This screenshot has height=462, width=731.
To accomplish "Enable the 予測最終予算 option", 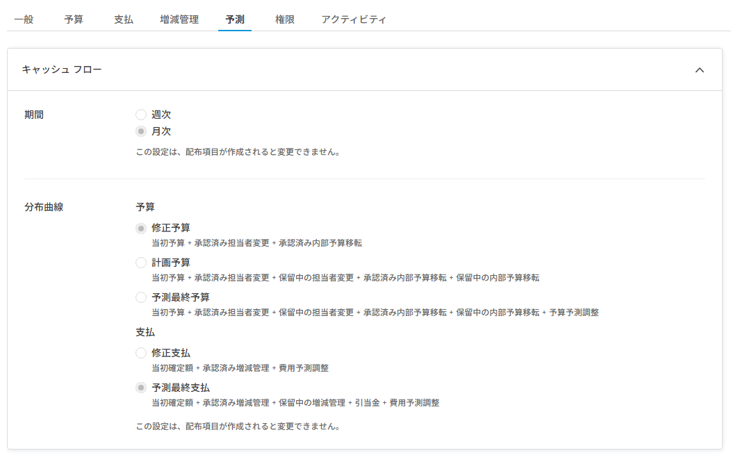I will pos(142,299).
